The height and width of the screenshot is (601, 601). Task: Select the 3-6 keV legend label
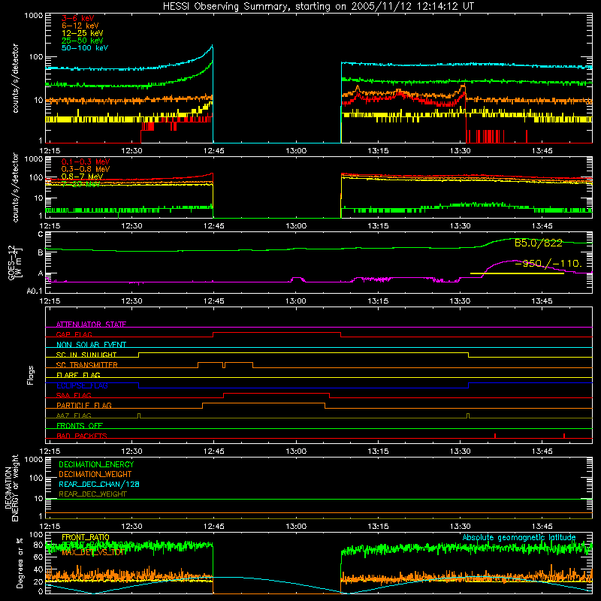(77, 18)
